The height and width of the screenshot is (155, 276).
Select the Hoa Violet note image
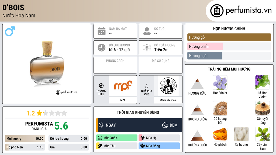click(220, 82)
